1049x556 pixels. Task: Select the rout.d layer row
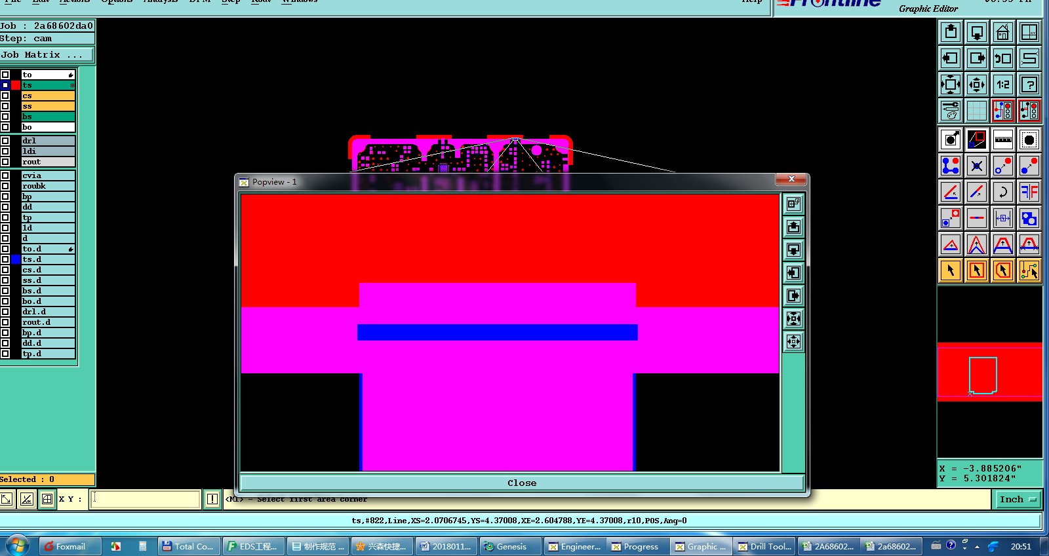[49, 322]
